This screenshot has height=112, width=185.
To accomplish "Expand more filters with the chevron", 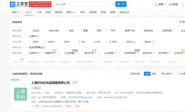I will pyautogui.click(x=110, y=67).
